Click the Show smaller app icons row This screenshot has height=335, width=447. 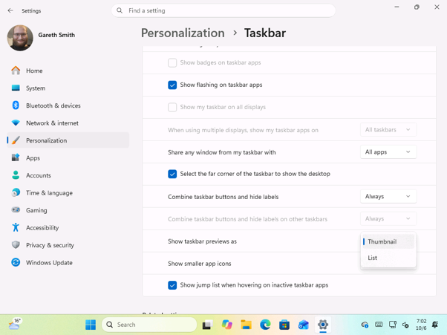pos(289,264)
